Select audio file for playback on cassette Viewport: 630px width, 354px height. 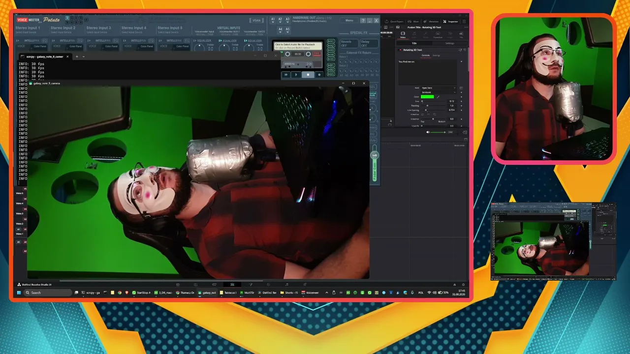click(298, 46)
